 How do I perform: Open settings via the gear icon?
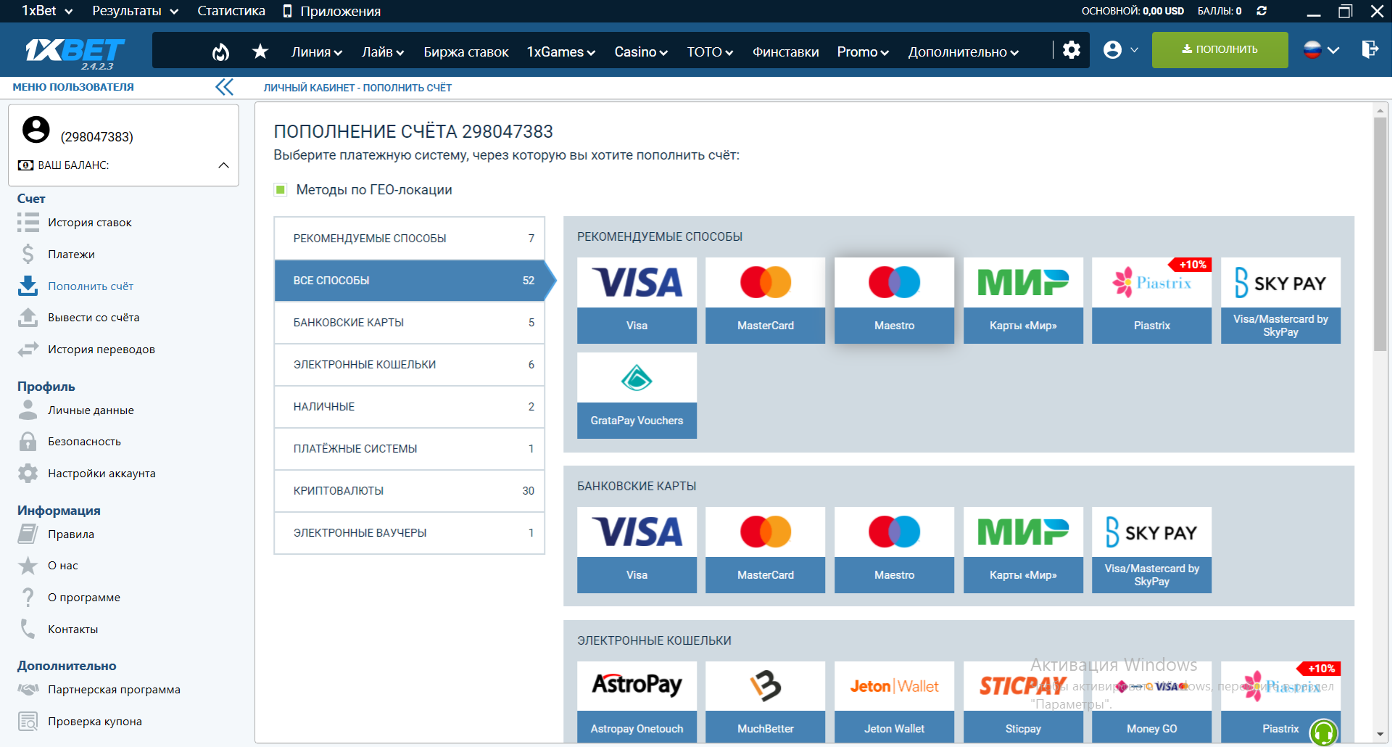[1071, 50]
